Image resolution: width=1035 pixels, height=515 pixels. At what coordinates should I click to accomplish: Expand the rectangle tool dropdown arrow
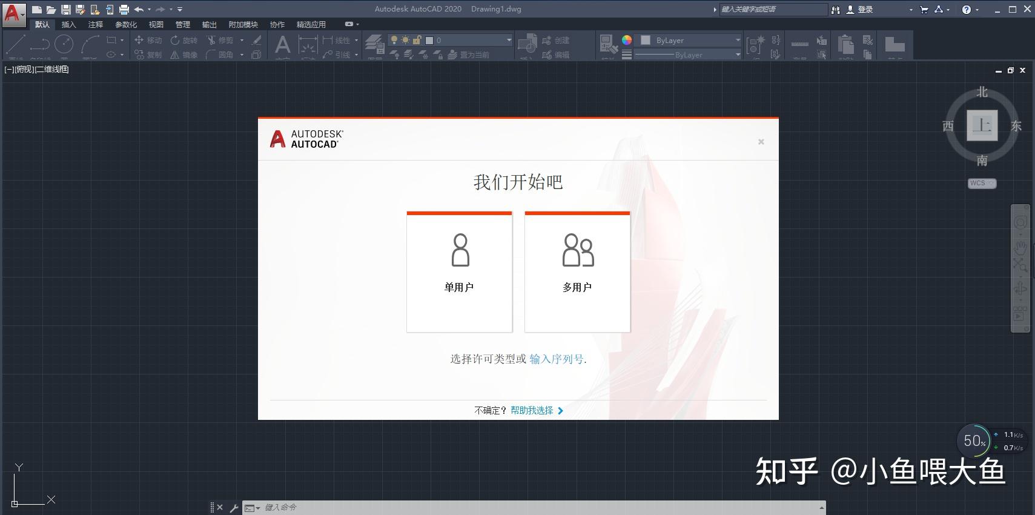click(122, 40)
